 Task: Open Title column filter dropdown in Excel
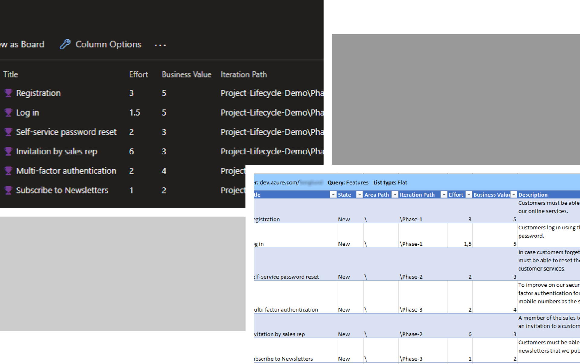pos(333,195)
